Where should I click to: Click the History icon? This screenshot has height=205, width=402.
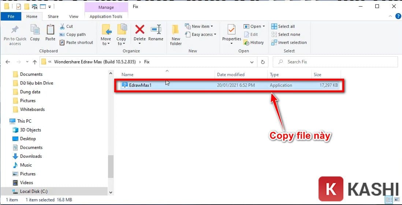pyautogui.click(x=246, y=42)
